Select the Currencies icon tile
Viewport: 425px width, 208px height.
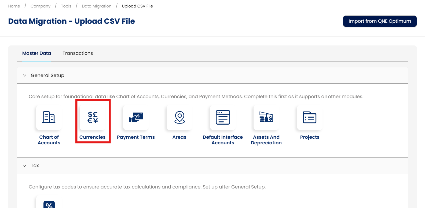click(x=93, y=117)
